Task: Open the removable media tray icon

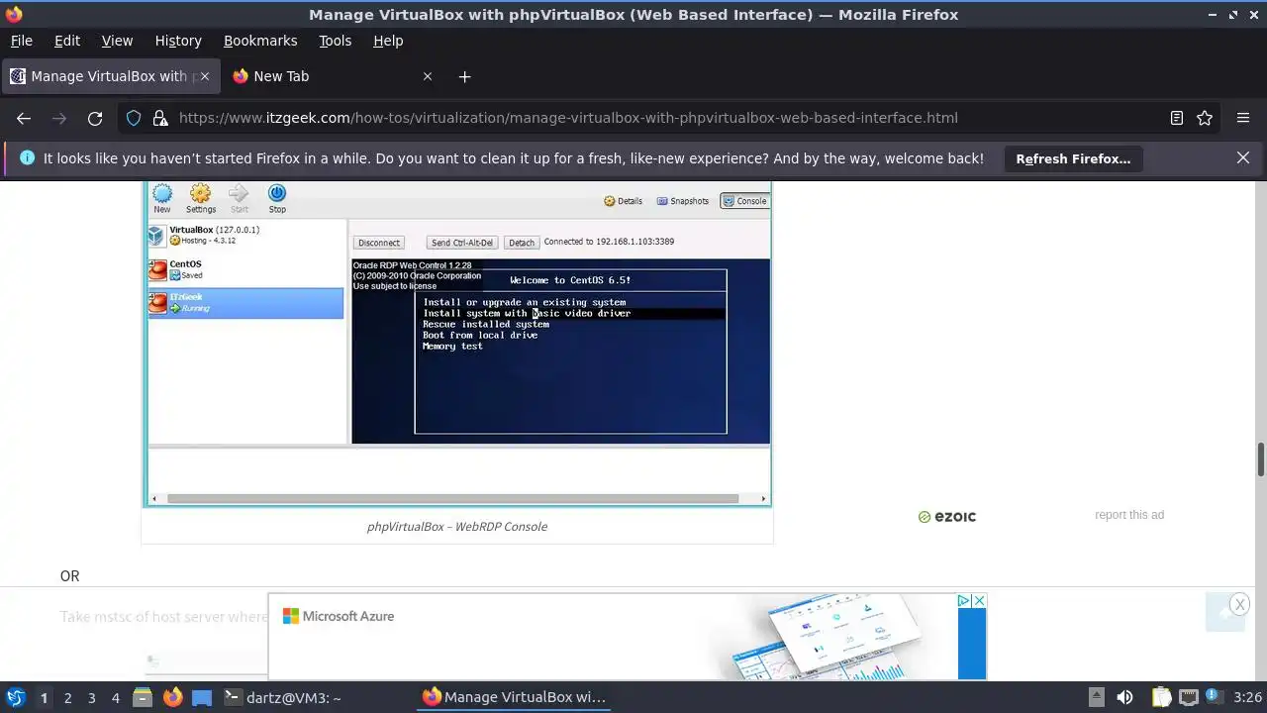Action: [1096, 696]
